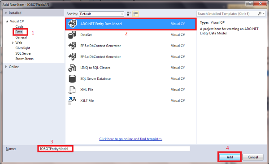
Task: Select the Data category
Action: tap(19, 32)
